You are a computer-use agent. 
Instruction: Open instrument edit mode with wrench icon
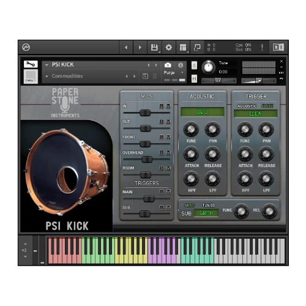pyautogui.click(x=31, y=64)
